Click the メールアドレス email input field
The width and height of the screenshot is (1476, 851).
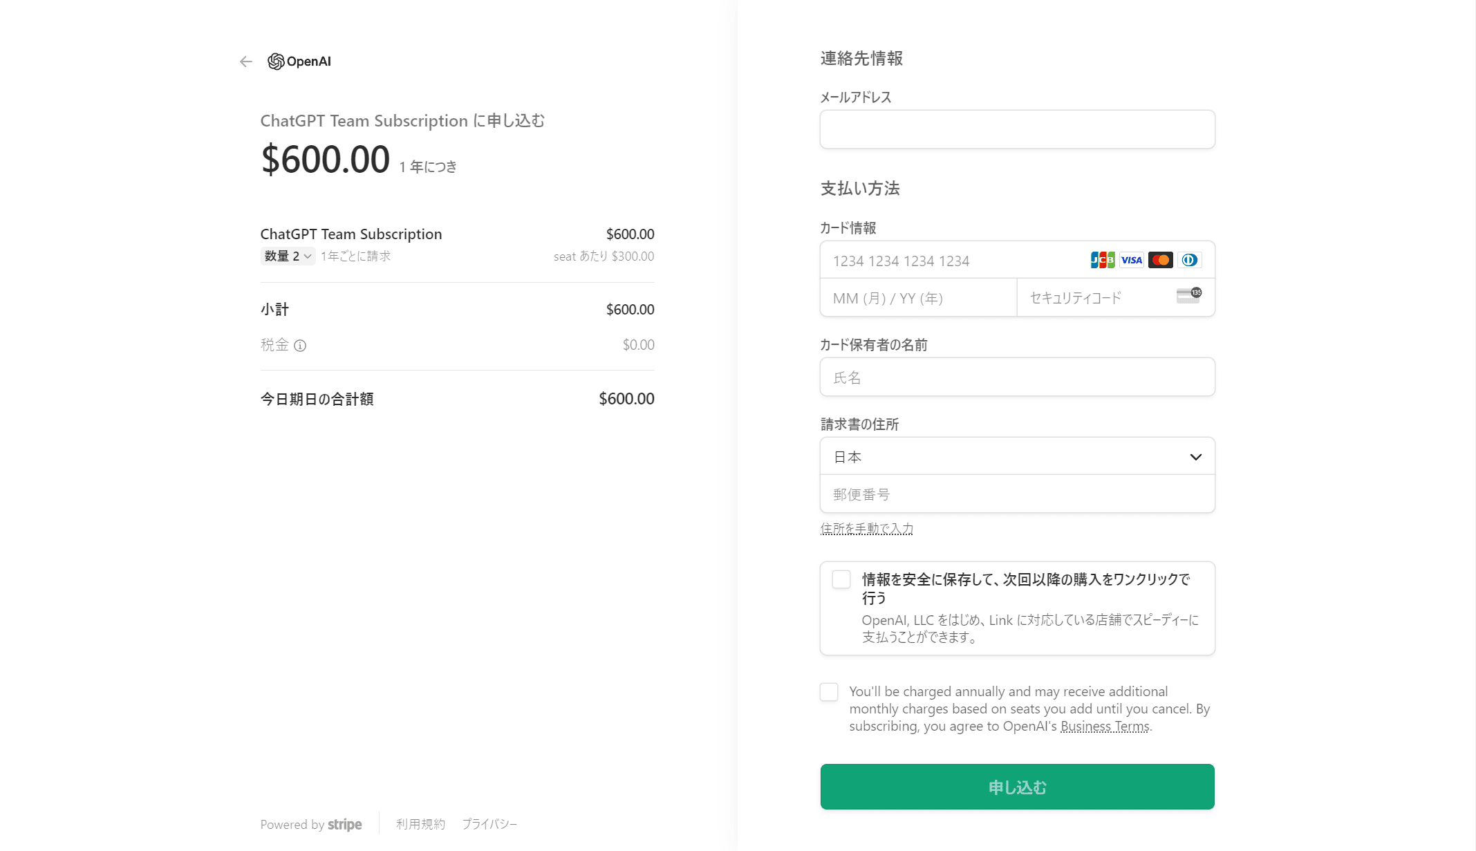1017,129
